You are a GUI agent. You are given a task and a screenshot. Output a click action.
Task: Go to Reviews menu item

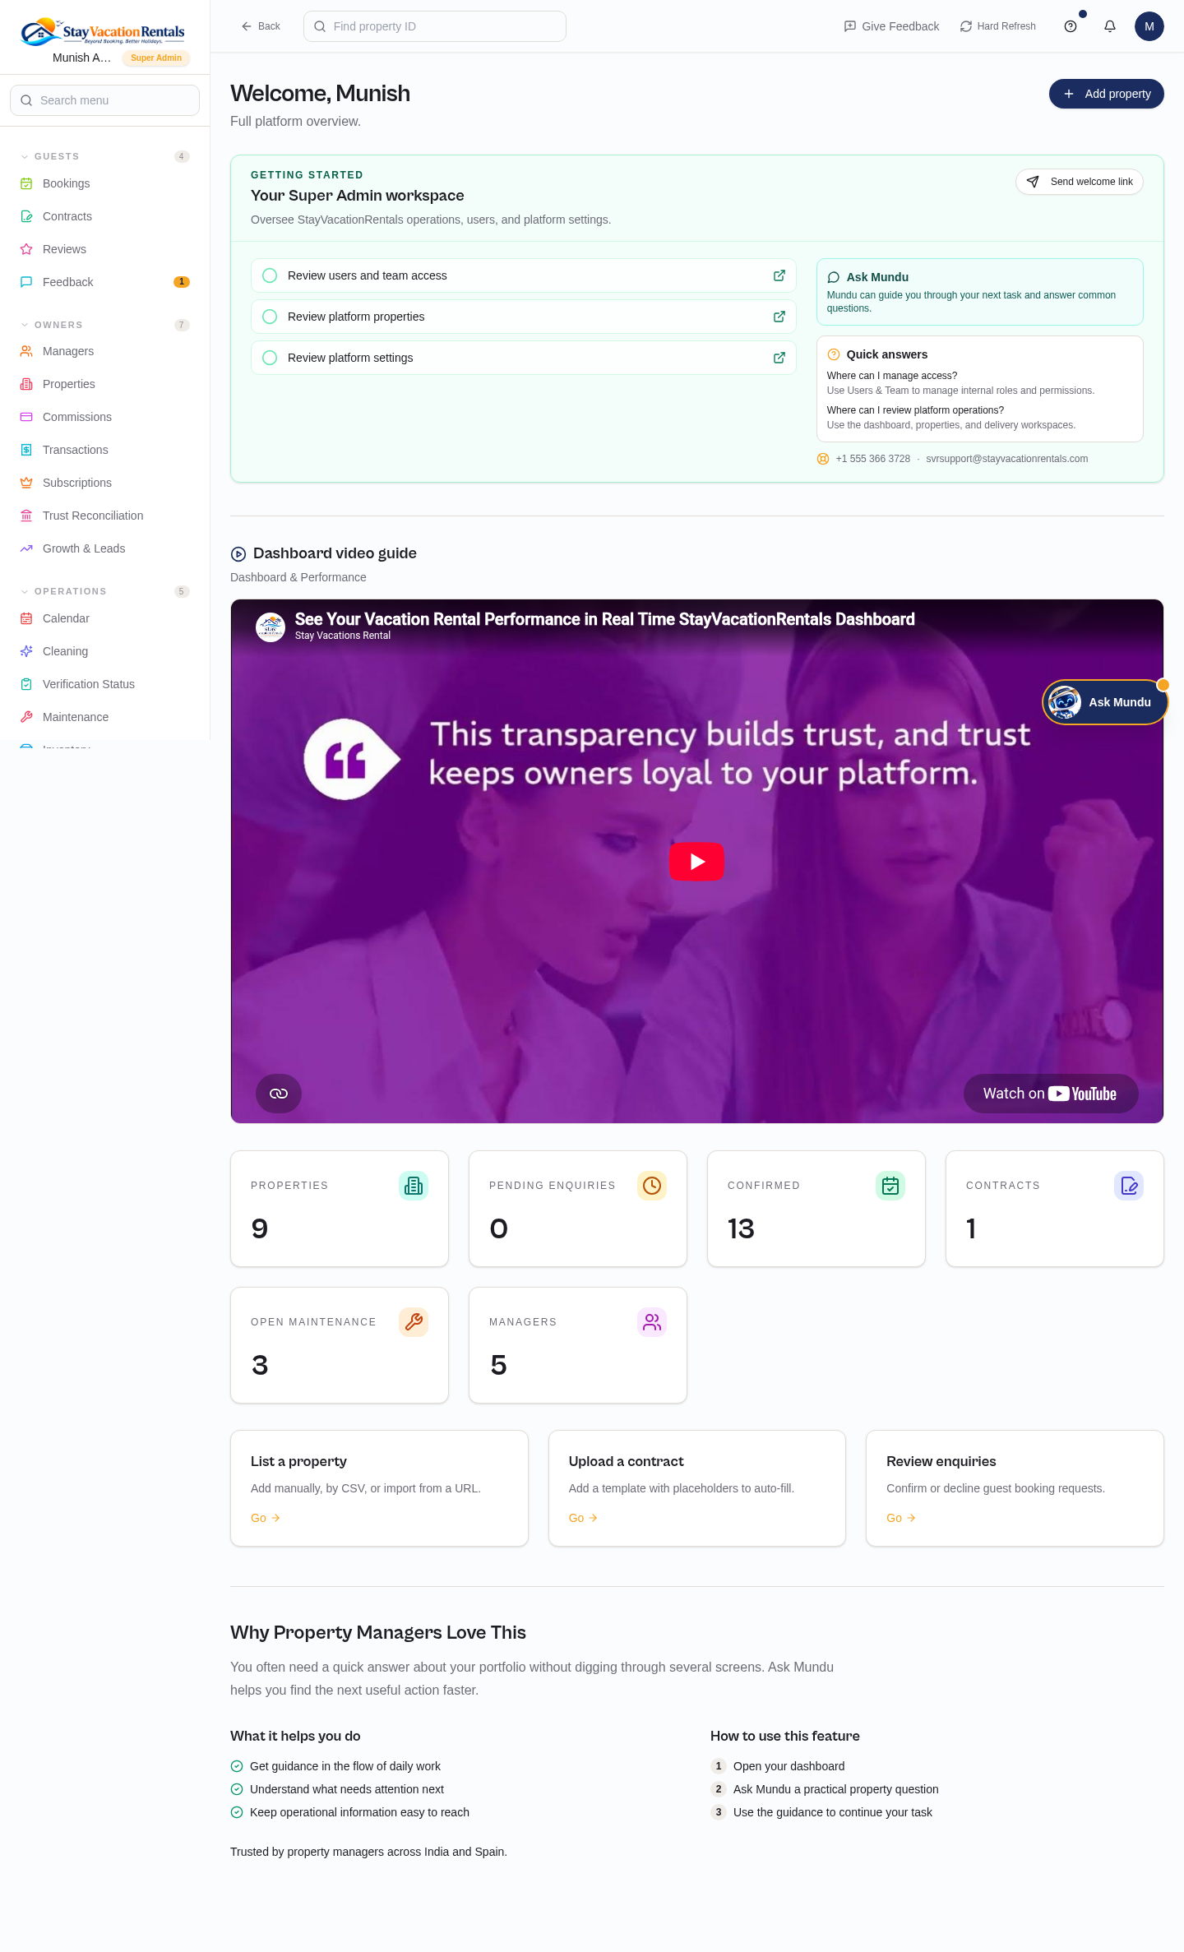pos(104,249)
